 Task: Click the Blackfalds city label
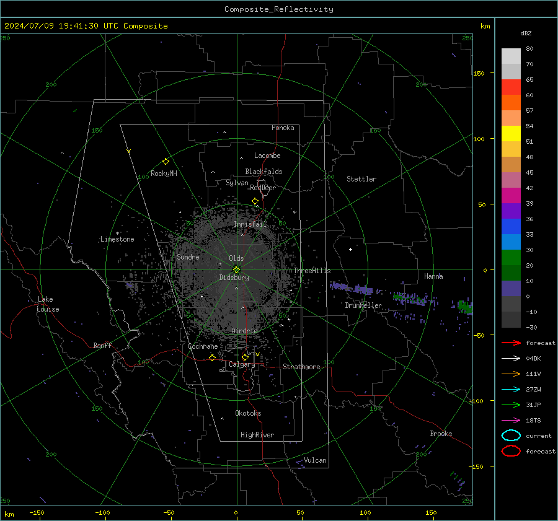(x=263, y=172)
